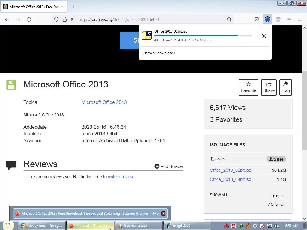Open the tracking protection shield icon

56,19
